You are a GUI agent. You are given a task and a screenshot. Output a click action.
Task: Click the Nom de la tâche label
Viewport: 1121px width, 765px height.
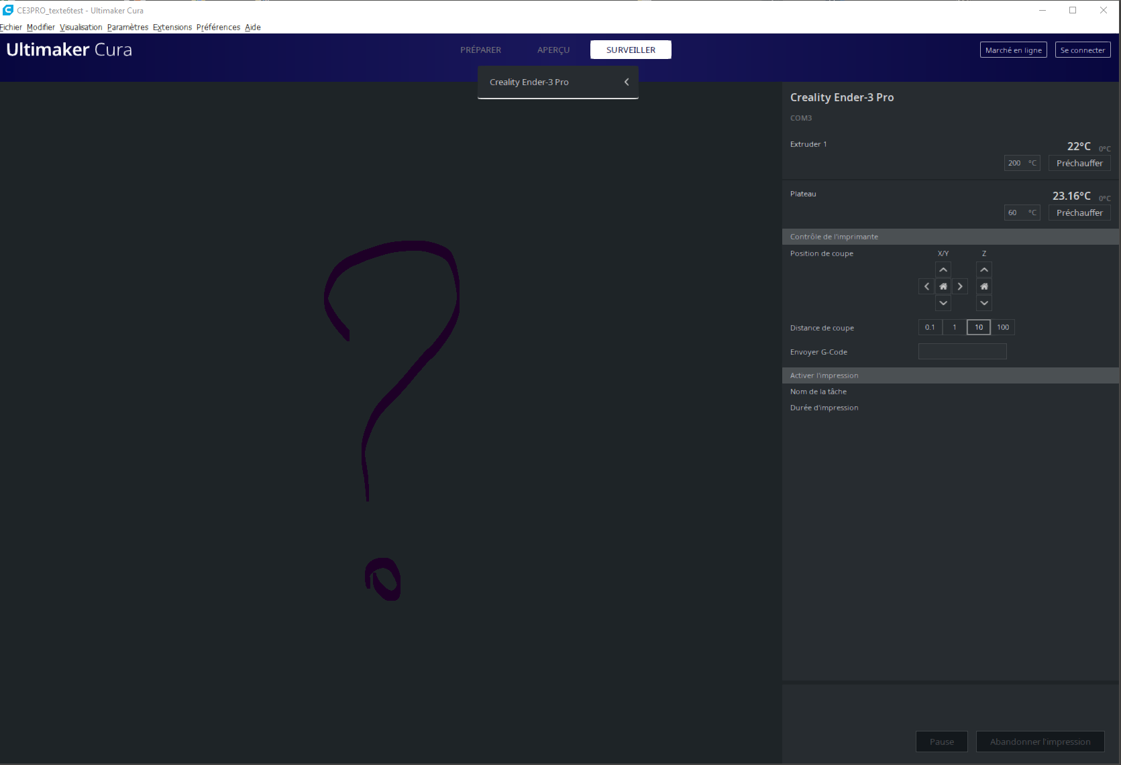pos(818,392)
